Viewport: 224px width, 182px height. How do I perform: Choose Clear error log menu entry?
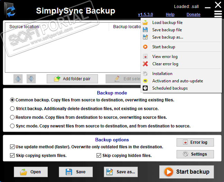point(181,64)
